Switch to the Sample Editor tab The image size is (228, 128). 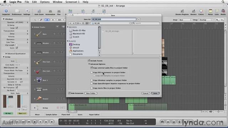click(51, 114)
